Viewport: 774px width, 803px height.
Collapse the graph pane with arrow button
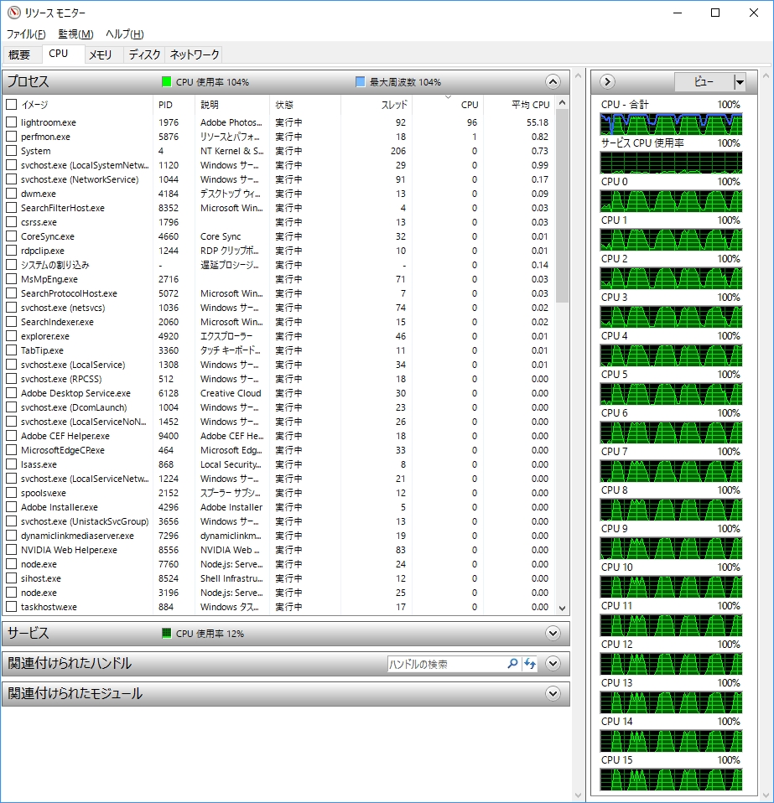pyautogui.click(x=607, y=81)
